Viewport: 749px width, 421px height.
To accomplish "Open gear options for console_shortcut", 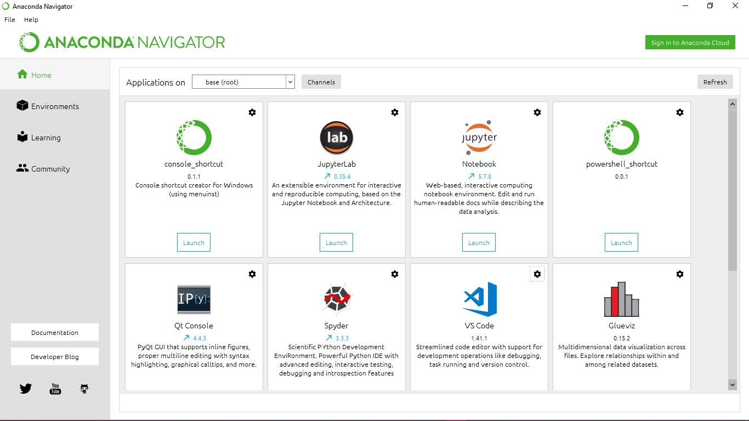I will click(x=252, y=112).
